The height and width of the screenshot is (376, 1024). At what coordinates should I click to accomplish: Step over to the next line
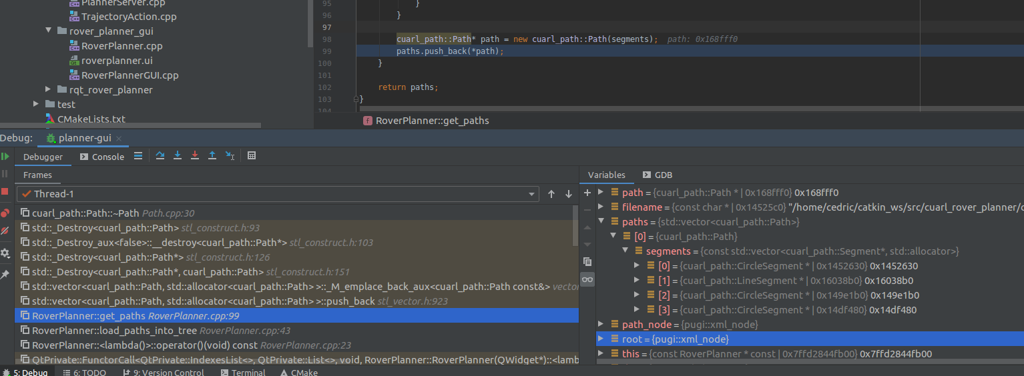click(x=160, y=156)
